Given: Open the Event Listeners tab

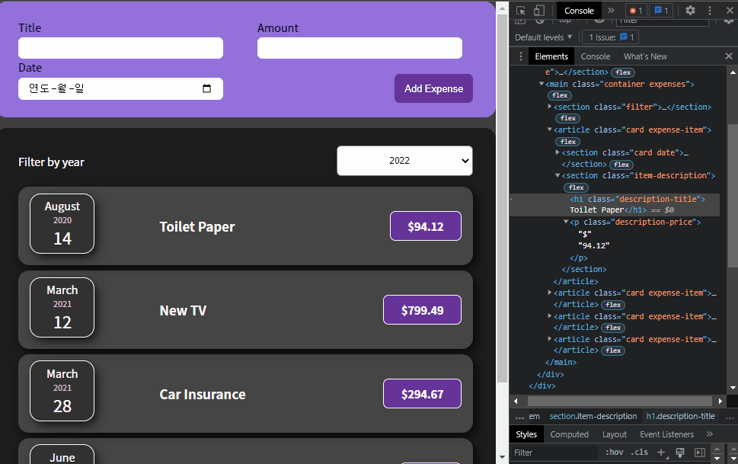Looking at the screenshot, I should (x=666, y=434).
